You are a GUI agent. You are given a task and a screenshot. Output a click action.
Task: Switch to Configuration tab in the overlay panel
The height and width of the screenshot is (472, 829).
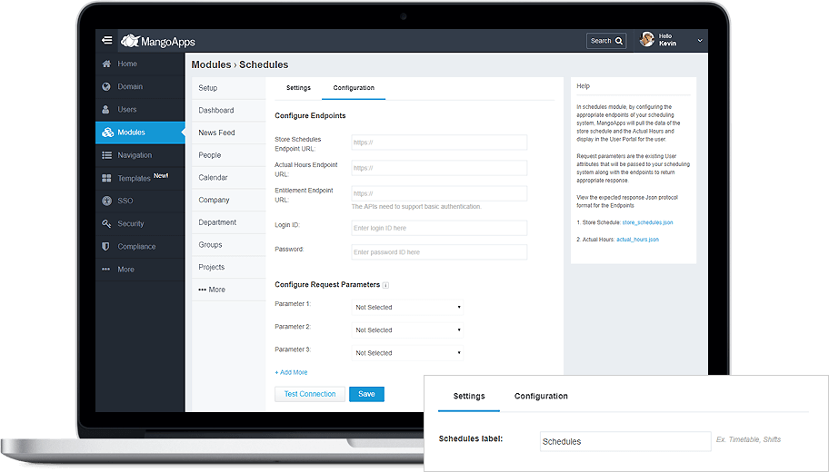[x=541, y=396]
